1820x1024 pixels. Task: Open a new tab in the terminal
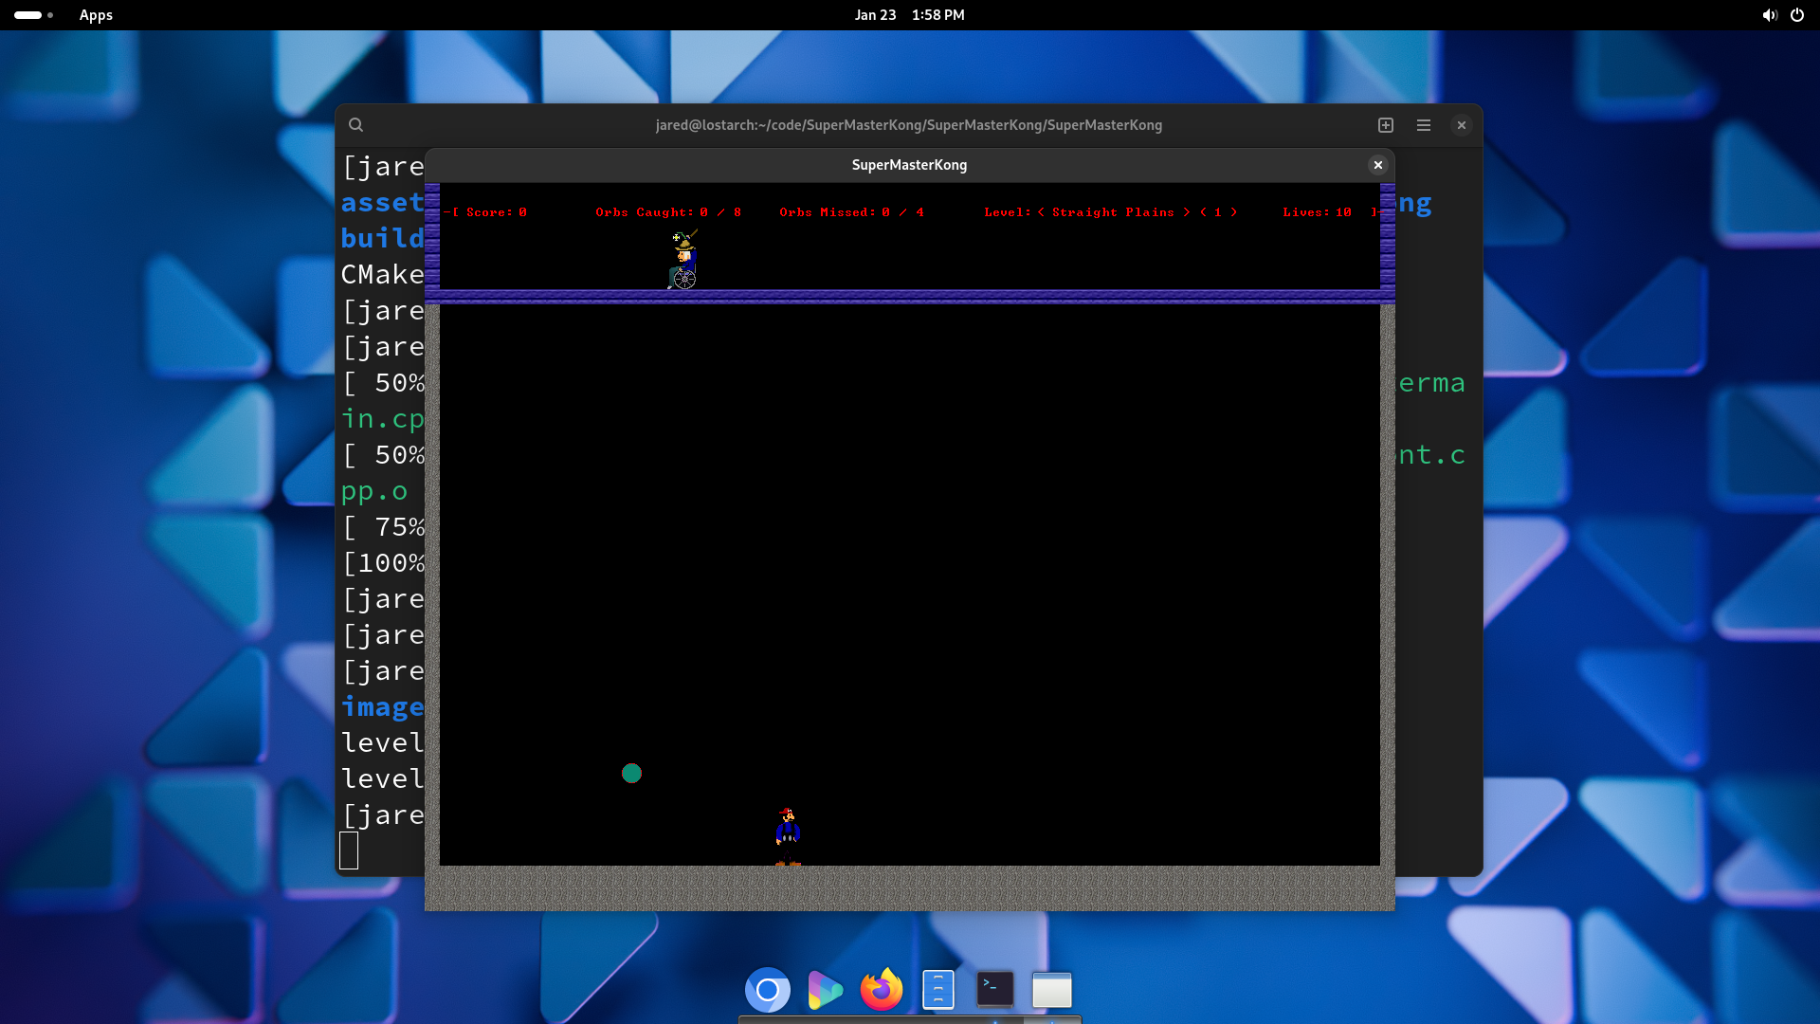point(1386,125)
